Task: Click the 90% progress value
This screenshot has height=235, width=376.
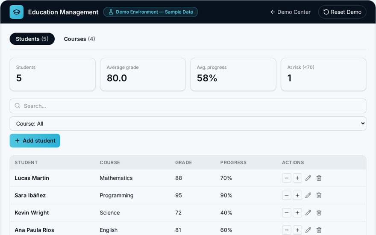Action: pyautogui.click(x=226, y=195)
